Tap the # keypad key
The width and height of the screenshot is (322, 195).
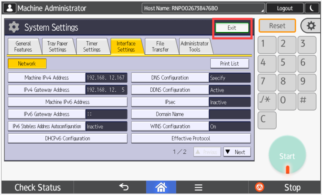click(307, 101)
